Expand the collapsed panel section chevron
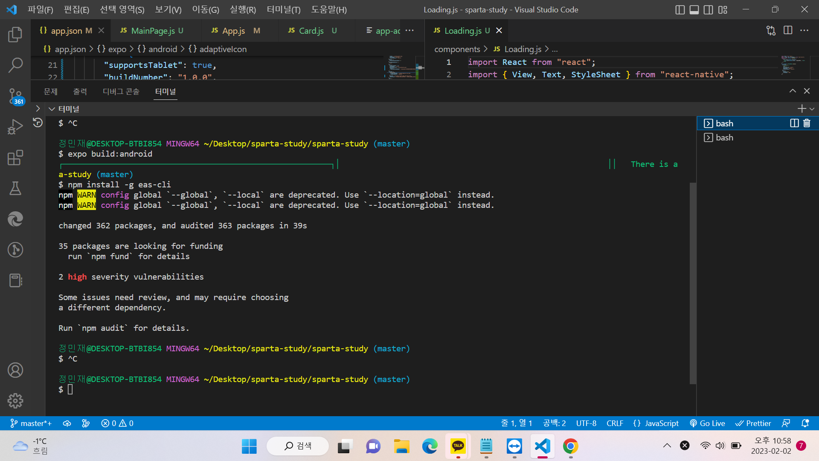The height and width of the screenshot is (461, 819). pyautogui.click(x=38, y=109)
